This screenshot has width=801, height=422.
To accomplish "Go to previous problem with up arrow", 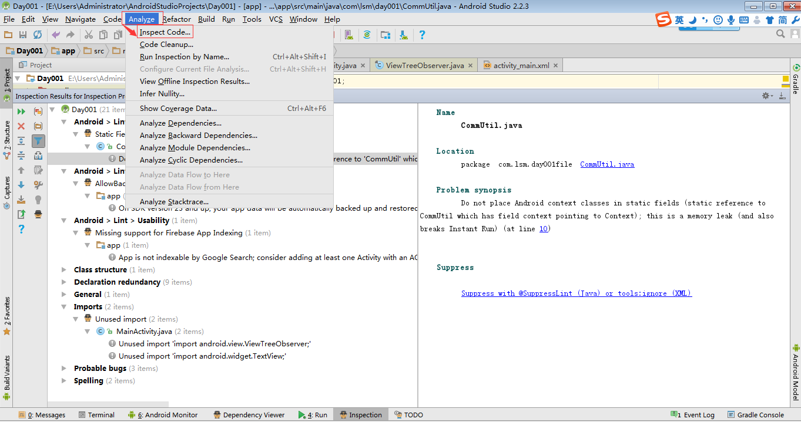I will (x=21, y=170).
